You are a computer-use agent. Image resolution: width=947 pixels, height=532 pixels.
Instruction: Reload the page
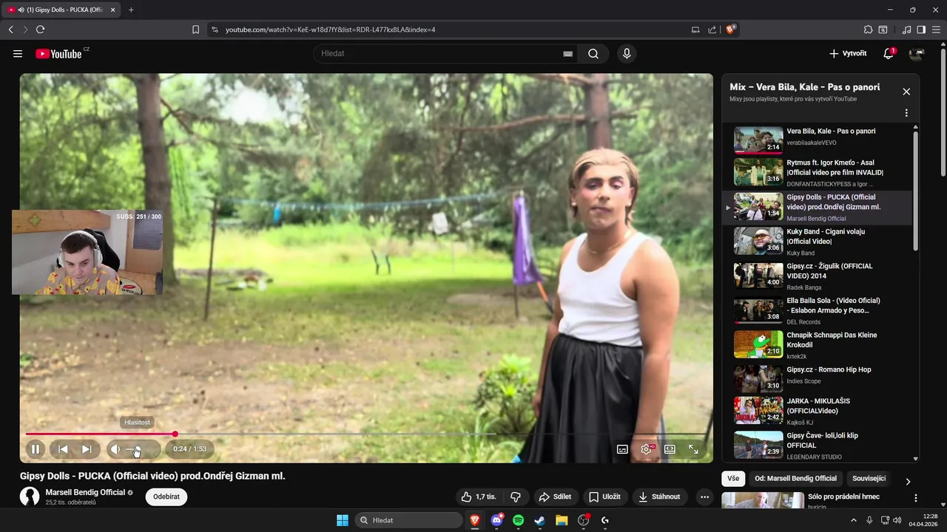point(40,30)
